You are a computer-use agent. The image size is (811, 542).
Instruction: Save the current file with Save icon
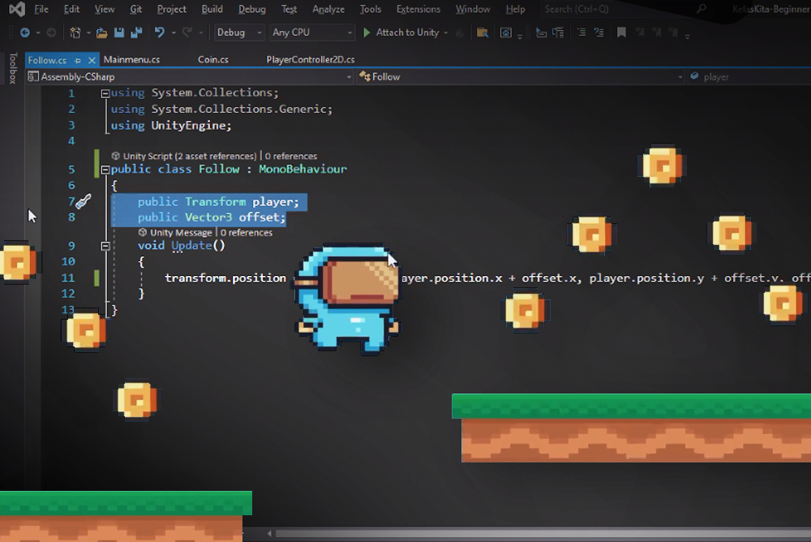tap(119, 32)
